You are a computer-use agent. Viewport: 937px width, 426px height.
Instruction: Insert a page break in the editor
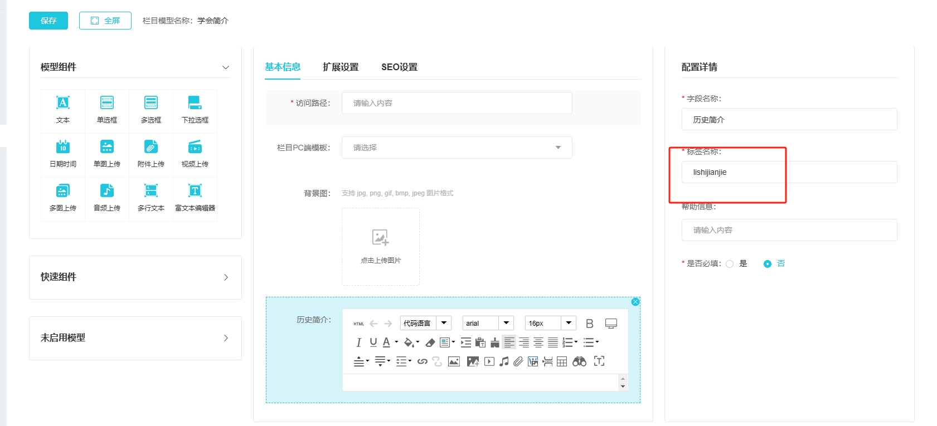(x=547, y=361)
